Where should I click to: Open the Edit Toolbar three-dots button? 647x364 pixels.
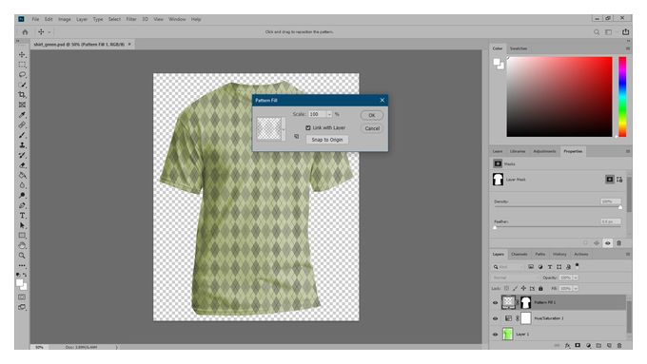click(22, 265)
